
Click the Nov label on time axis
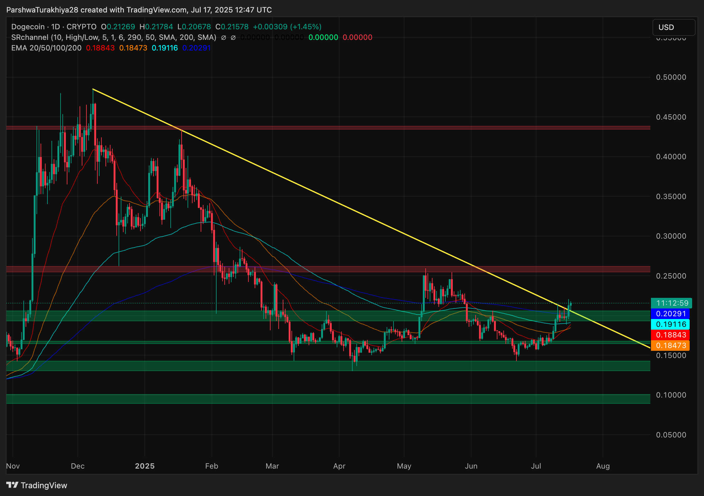[x=13, y=466]
